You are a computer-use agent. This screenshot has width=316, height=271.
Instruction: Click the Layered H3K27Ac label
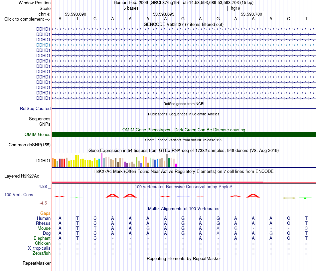coord(22,176)
